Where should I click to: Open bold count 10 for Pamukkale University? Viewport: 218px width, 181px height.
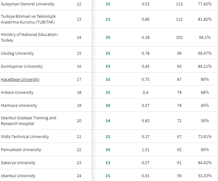click(x=108, y=150)
